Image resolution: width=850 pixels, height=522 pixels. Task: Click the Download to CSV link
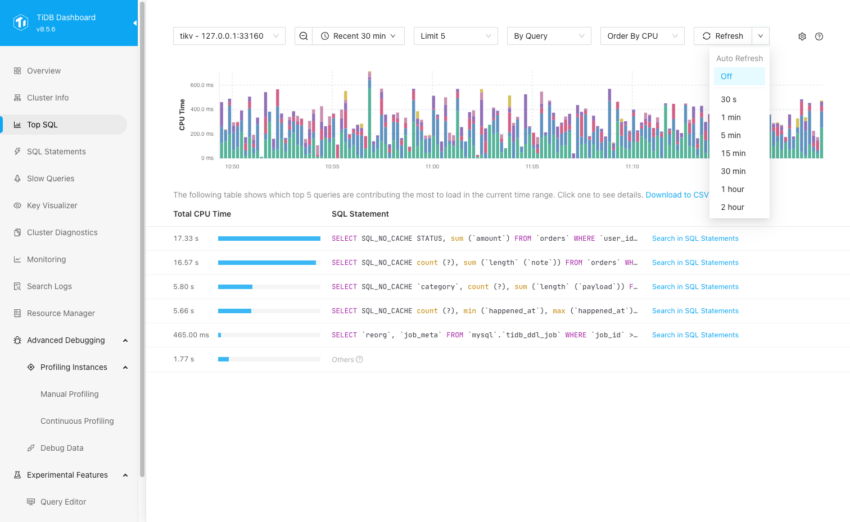[x=677, y=195]
